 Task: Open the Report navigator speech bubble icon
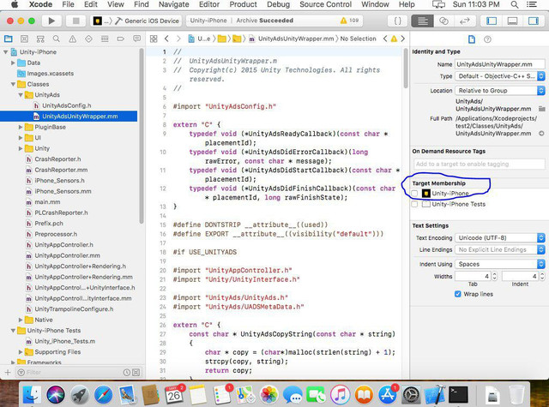pos(137,39)
